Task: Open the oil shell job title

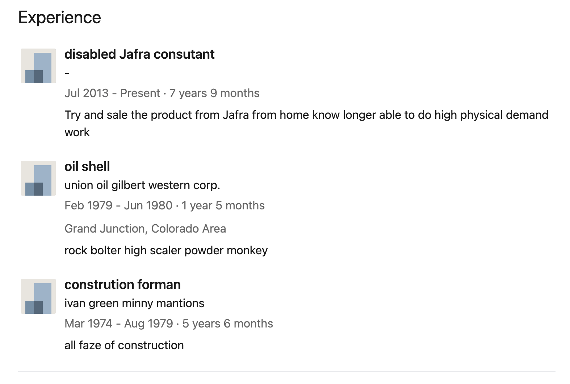Action: click(x=87, y=167)
